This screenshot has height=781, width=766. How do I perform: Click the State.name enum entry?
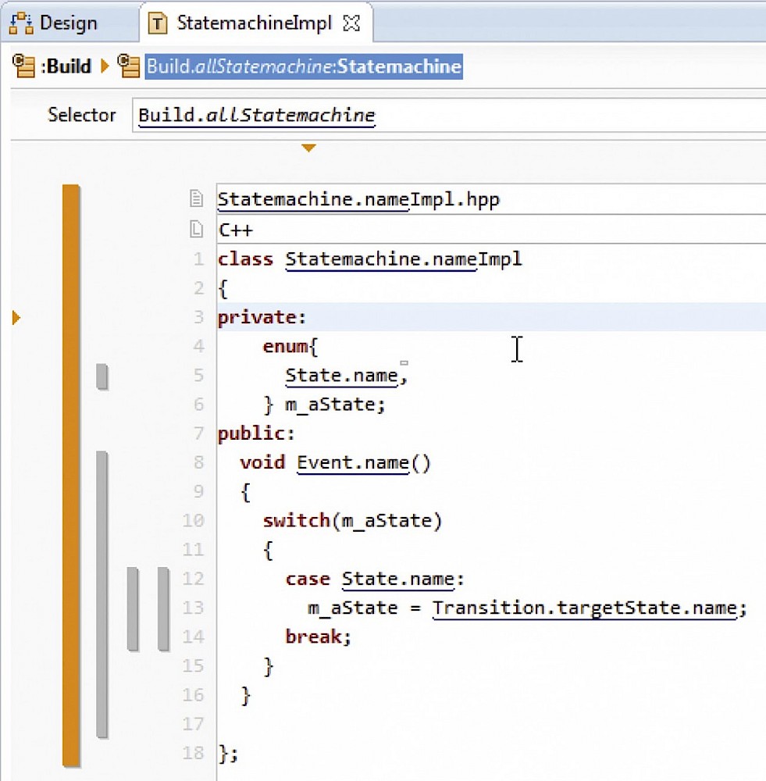click(342, 376)
